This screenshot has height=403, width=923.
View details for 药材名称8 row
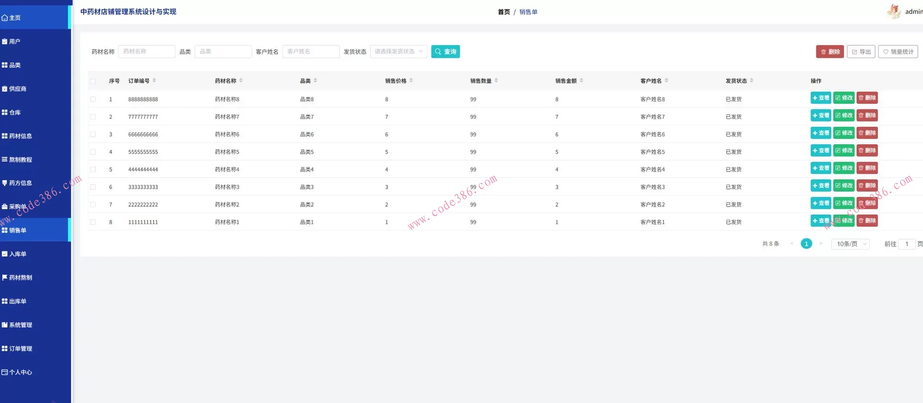pyautogui.click(x=821, y=98)
